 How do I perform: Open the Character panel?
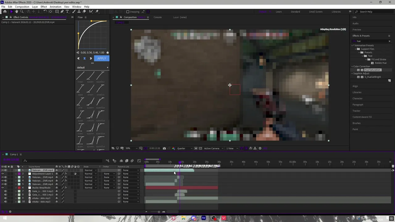click(x=358, y=98)
